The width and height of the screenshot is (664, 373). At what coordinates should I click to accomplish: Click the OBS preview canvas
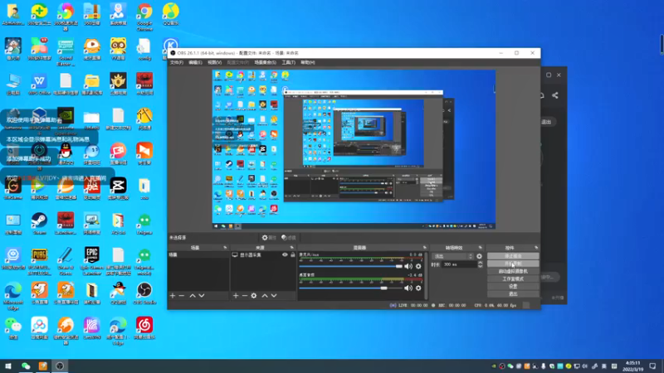(354, 150)
